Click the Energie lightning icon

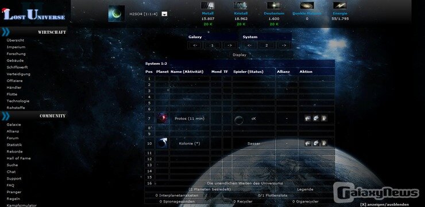pos(340,5)
